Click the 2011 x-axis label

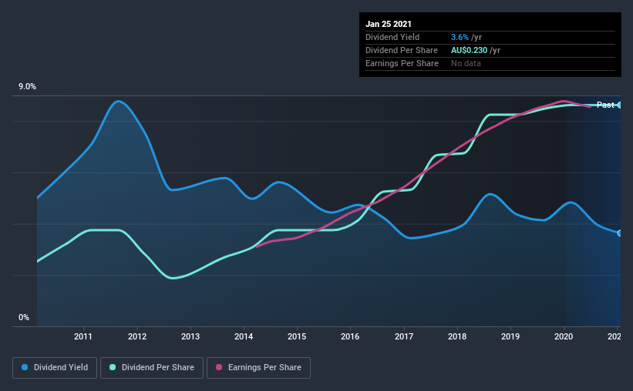pyautogui.click(x=83, y=336)
